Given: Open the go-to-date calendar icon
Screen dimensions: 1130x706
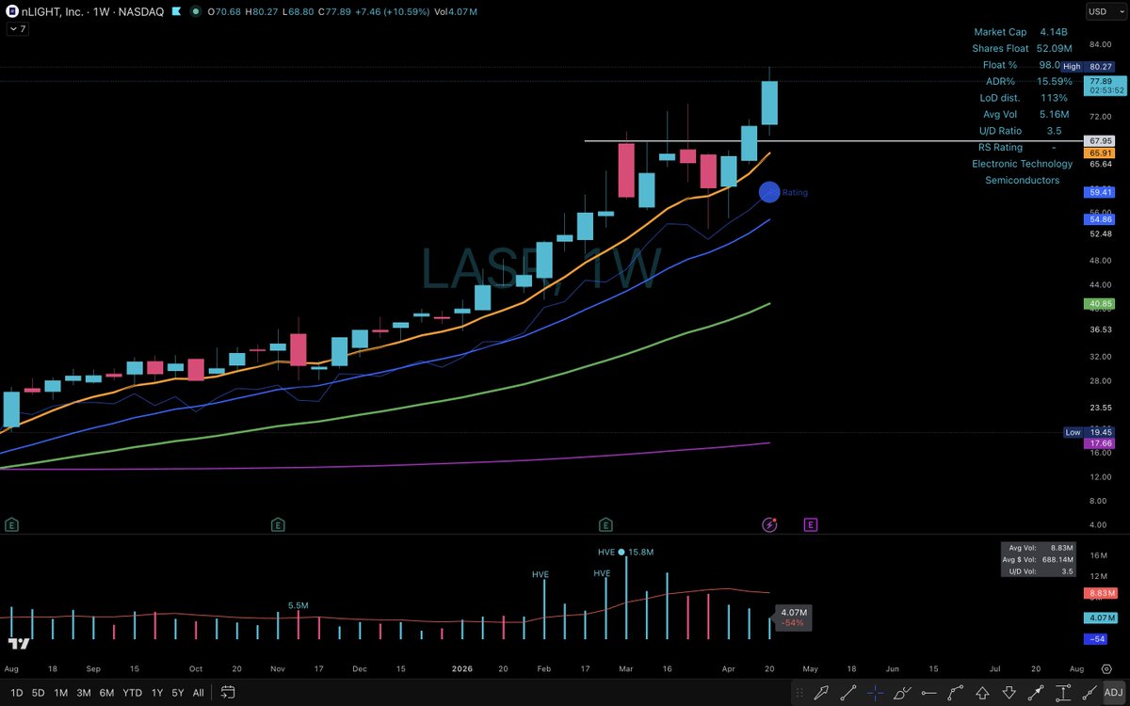Looking at the screenshot, I should 228,693.
